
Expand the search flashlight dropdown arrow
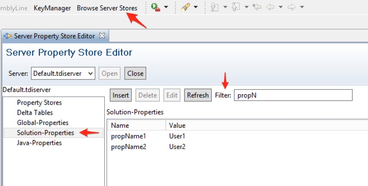click(196, 7)
